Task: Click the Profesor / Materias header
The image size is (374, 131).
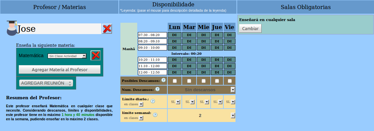Action: click(59, 7)
